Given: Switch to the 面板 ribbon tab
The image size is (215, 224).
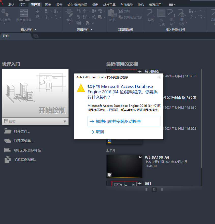Looking at the screenshot, I should (x=48, y=5).
